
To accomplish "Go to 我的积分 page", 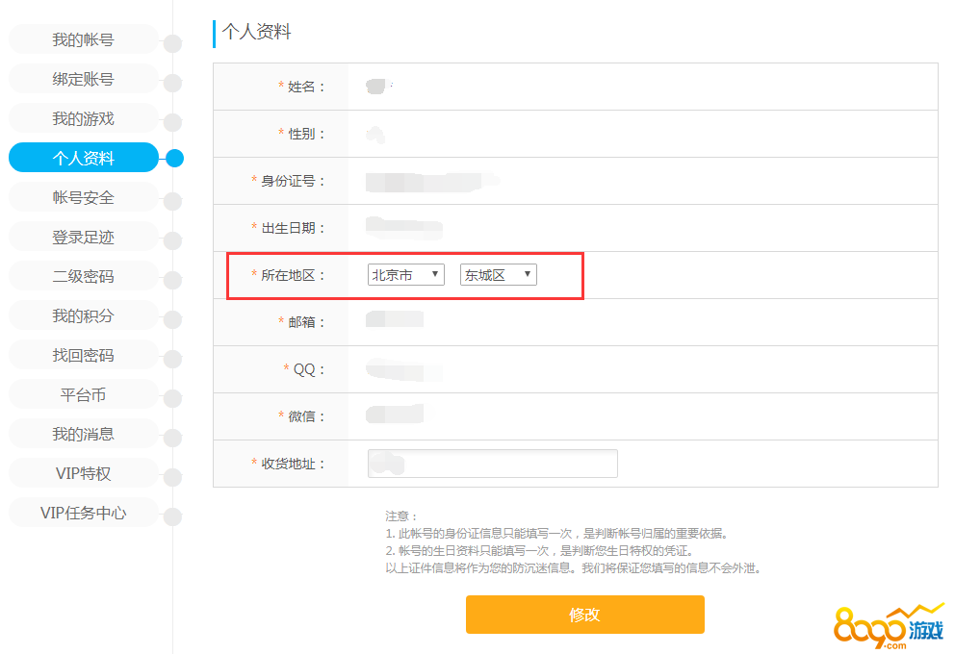I will (83, 315).
